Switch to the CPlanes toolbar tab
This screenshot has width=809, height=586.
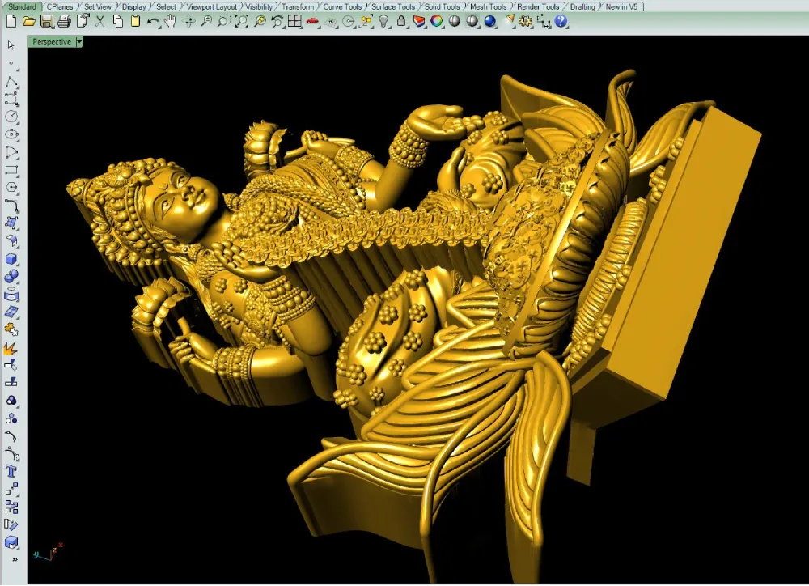pyautogui.click(x=60, y=6)
